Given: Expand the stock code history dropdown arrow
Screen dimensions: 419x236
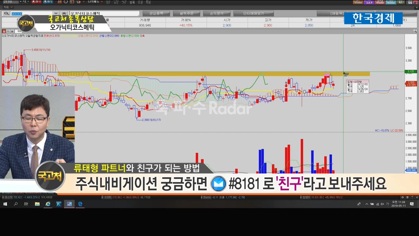Looking at the screenshot, I should pos(56,14).
